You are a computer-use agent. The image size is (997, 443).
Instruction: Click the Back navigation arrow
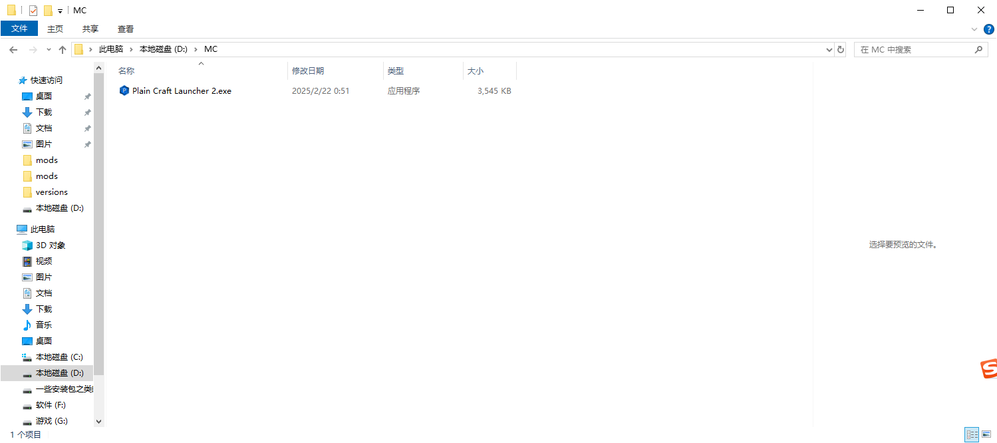tap(13, 50)
